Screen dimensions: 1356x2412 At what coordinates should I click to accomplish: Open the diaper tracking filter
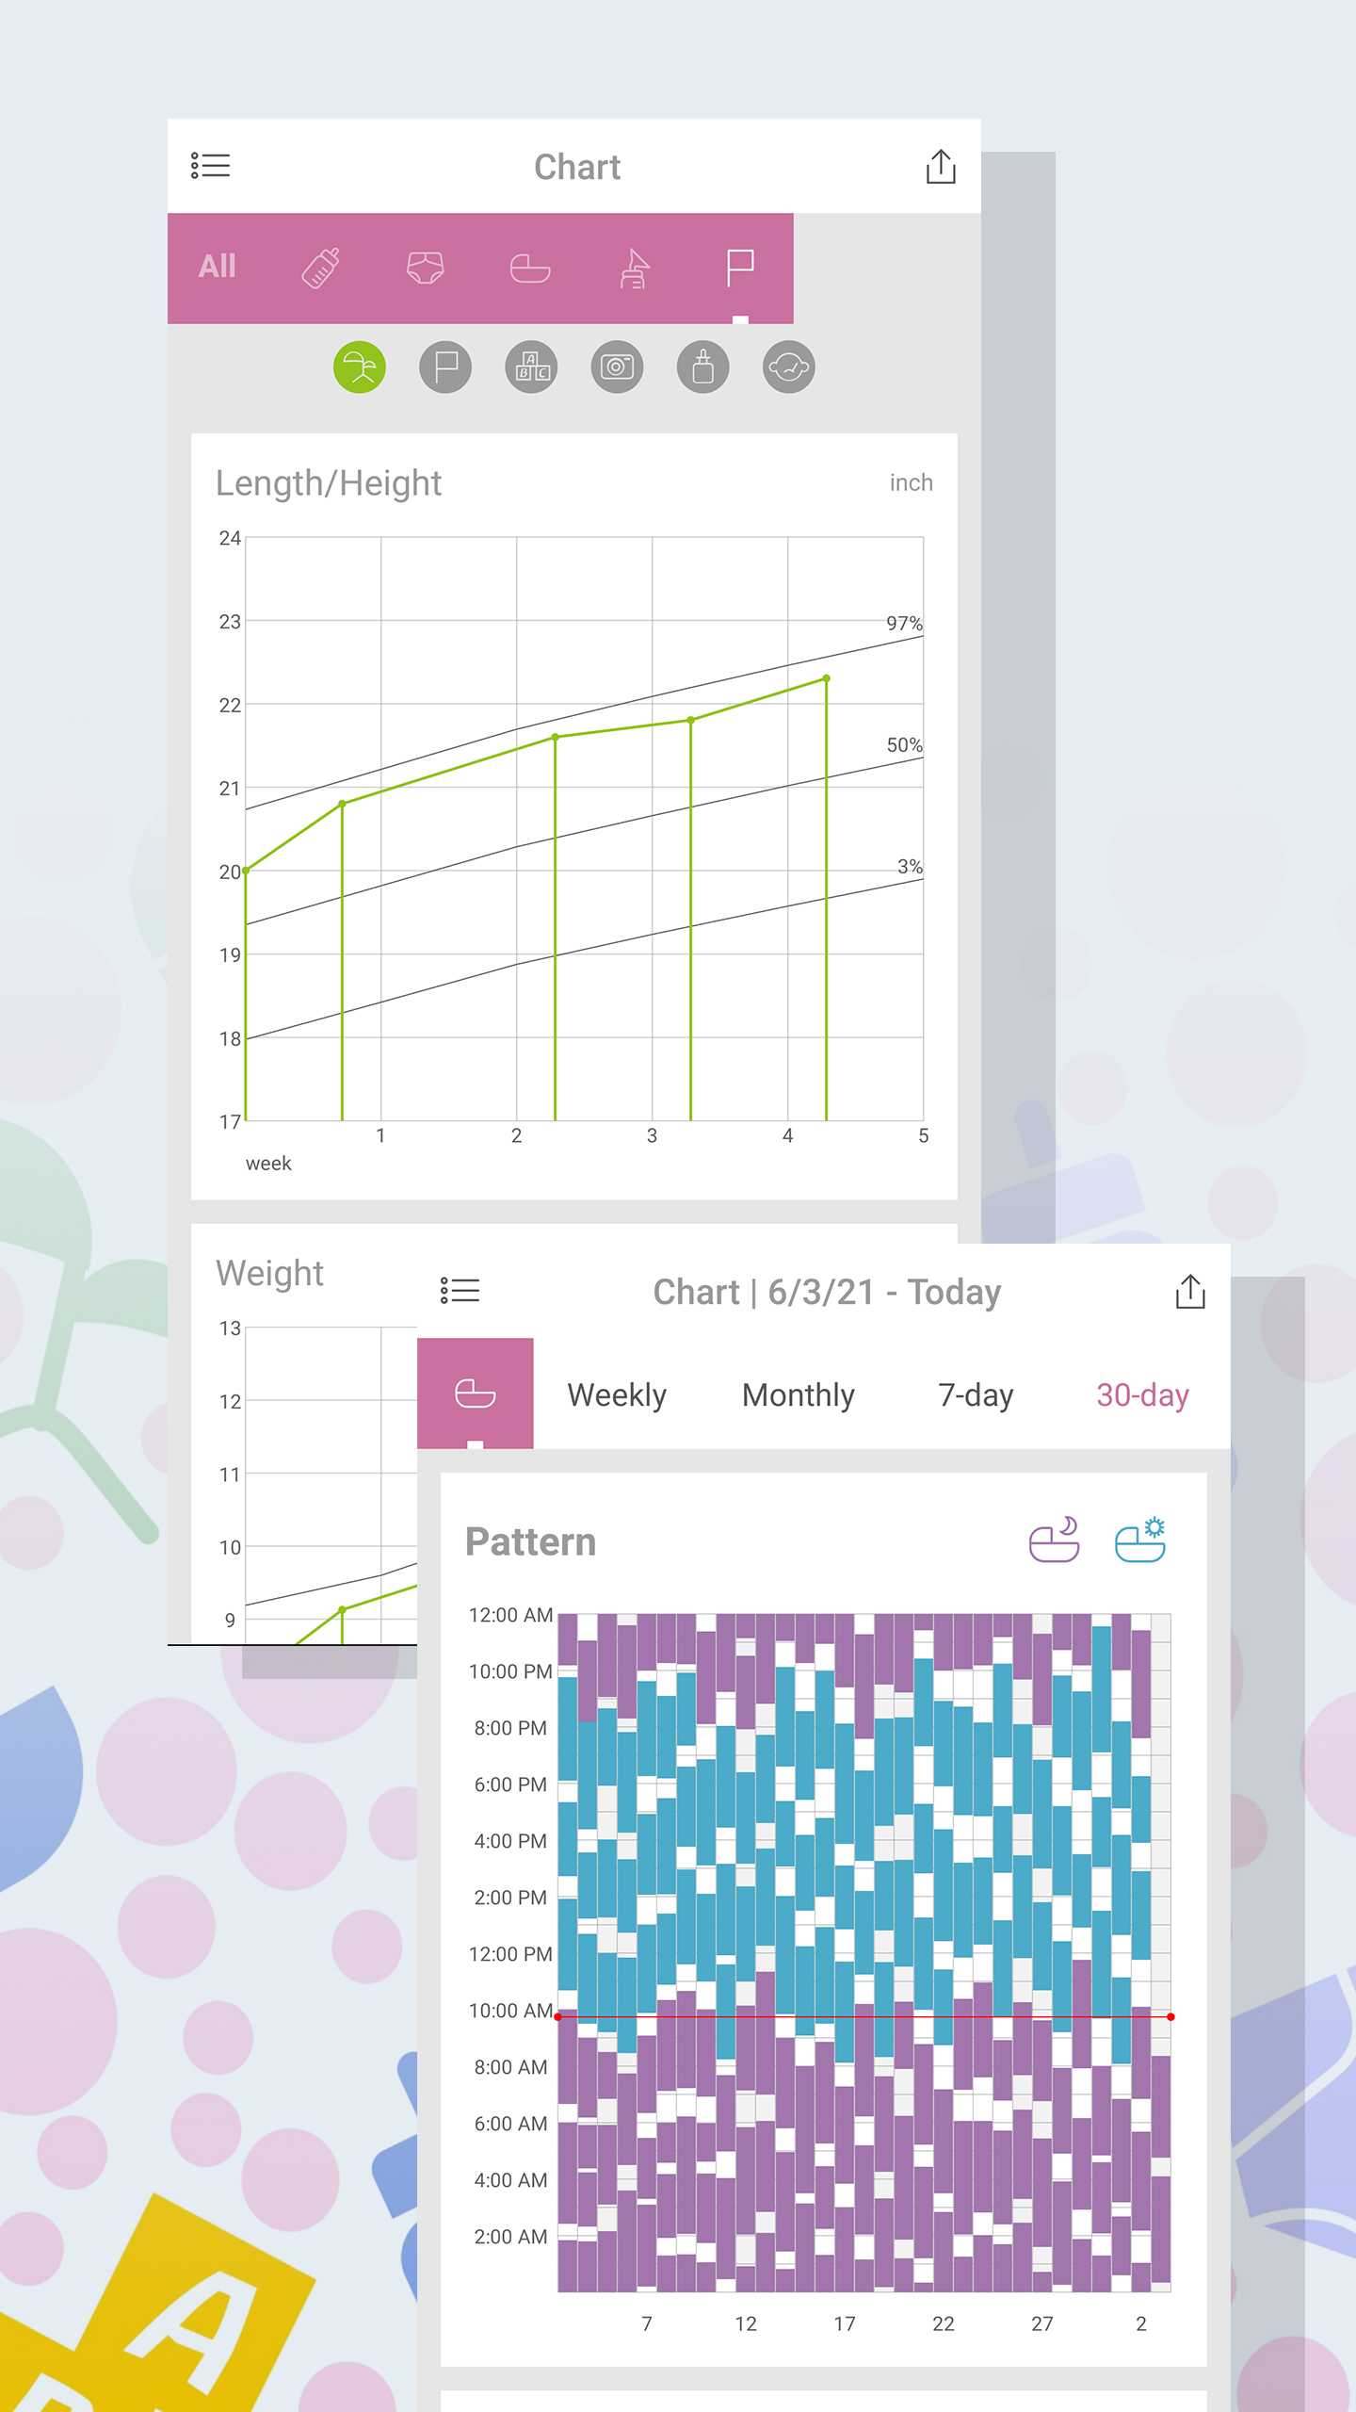click(425, 268)
